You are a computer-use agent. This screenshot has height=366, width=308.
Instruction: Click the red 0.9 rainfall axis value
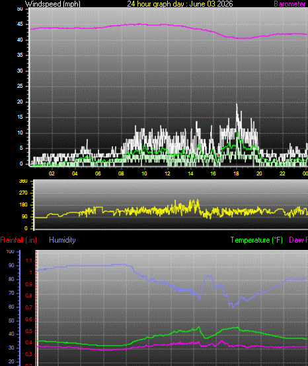28,284
